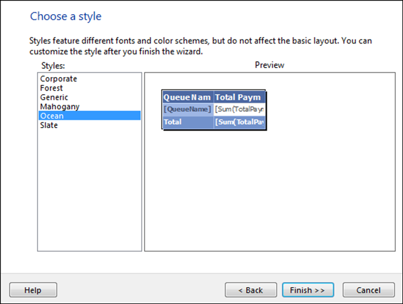The height and width of the screenshot is (304, 403).
Task: Open the Help button
Action: point(33,290)
